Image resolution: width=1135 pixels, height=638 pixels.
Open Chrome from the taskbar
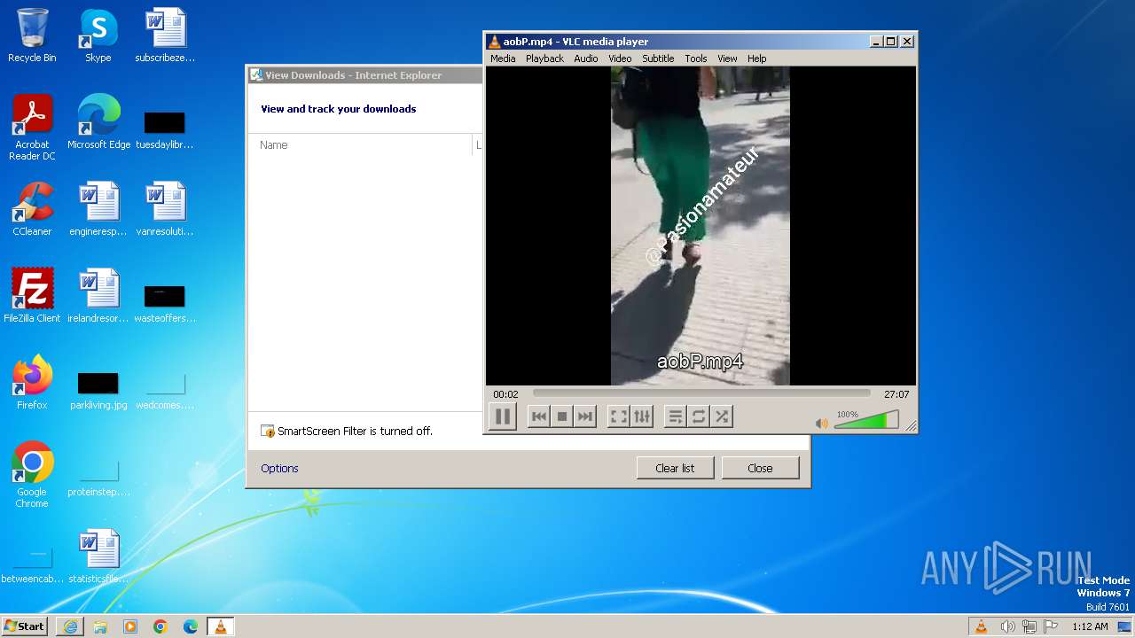coord(160,626)
